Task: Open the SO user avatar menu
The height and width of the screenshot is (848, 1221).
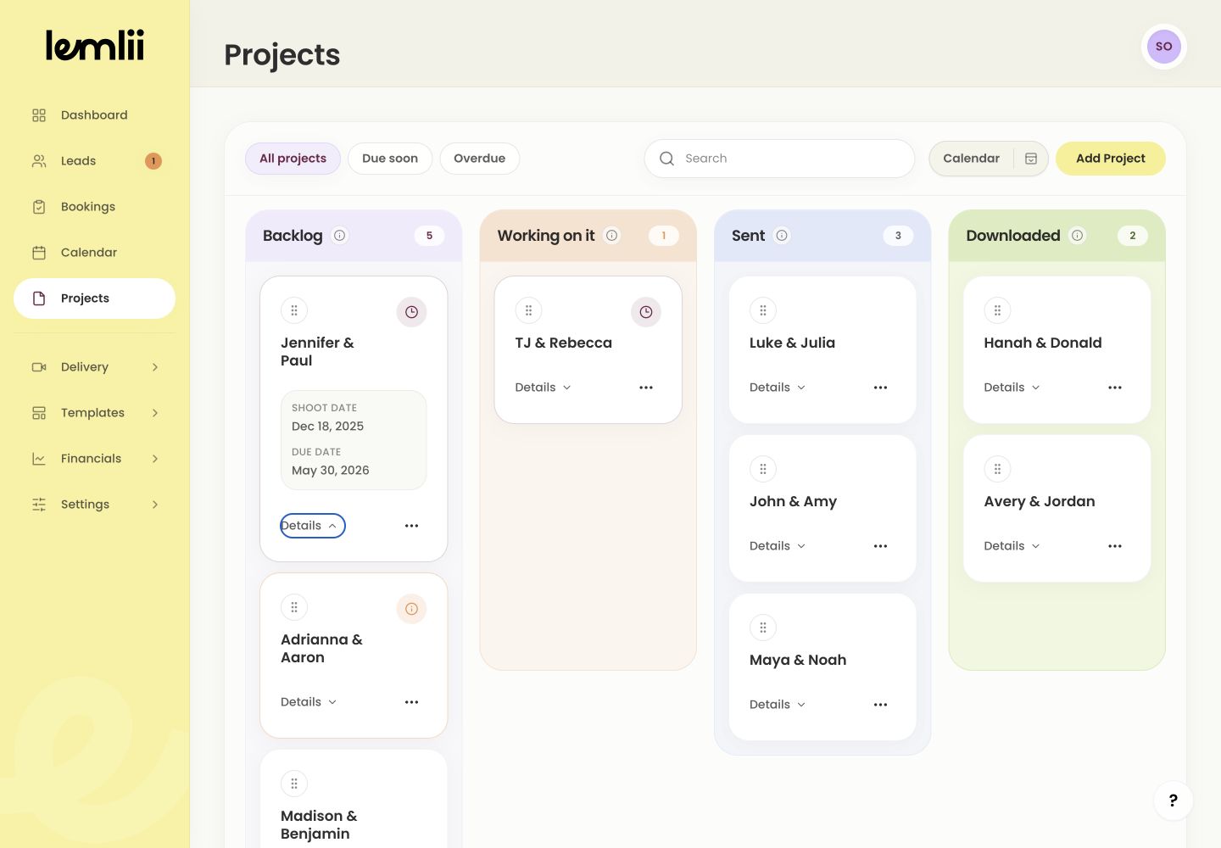Action: tap(1163, 47)
